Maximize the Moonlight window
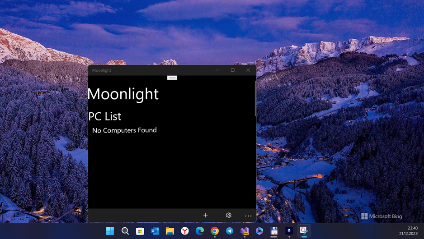This screenshot has width=424, height=239. coord(232,70)
